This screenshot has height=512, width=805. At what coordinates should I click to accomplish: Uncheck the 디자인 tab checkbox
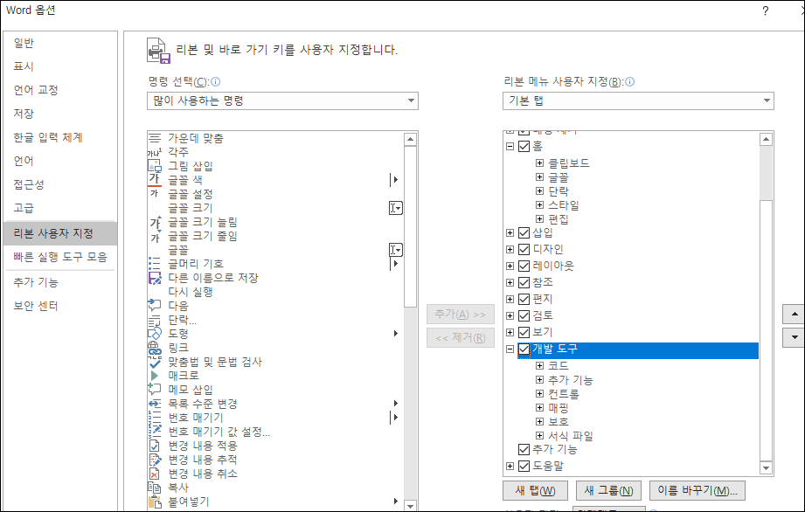(524, 249)
